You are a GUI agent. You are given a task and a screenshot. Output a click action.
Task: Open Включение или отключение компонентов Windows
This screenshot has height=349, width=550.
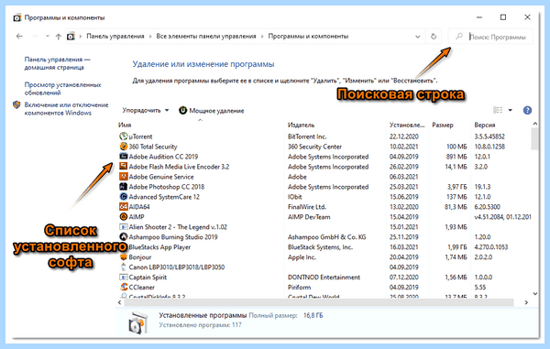[x=66, y=109]
